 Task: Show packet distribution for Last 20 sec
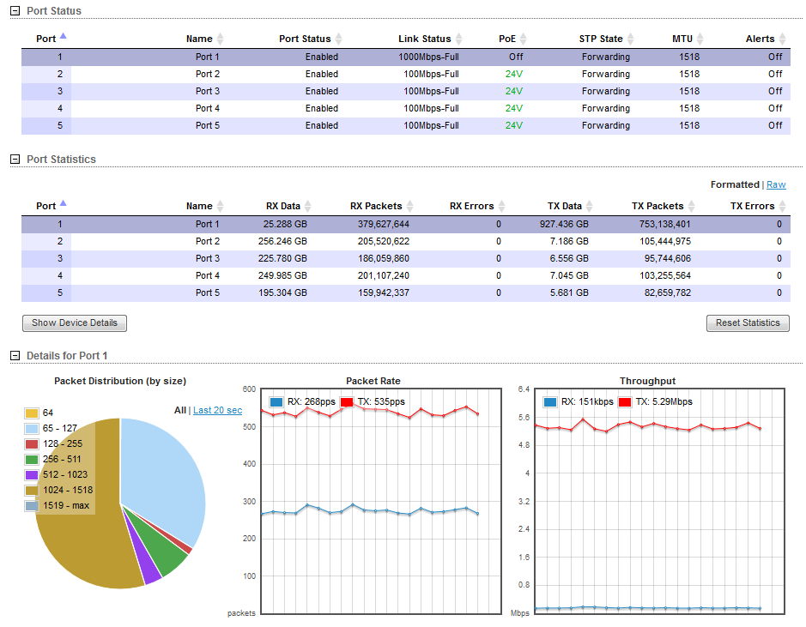click(217, 411)
